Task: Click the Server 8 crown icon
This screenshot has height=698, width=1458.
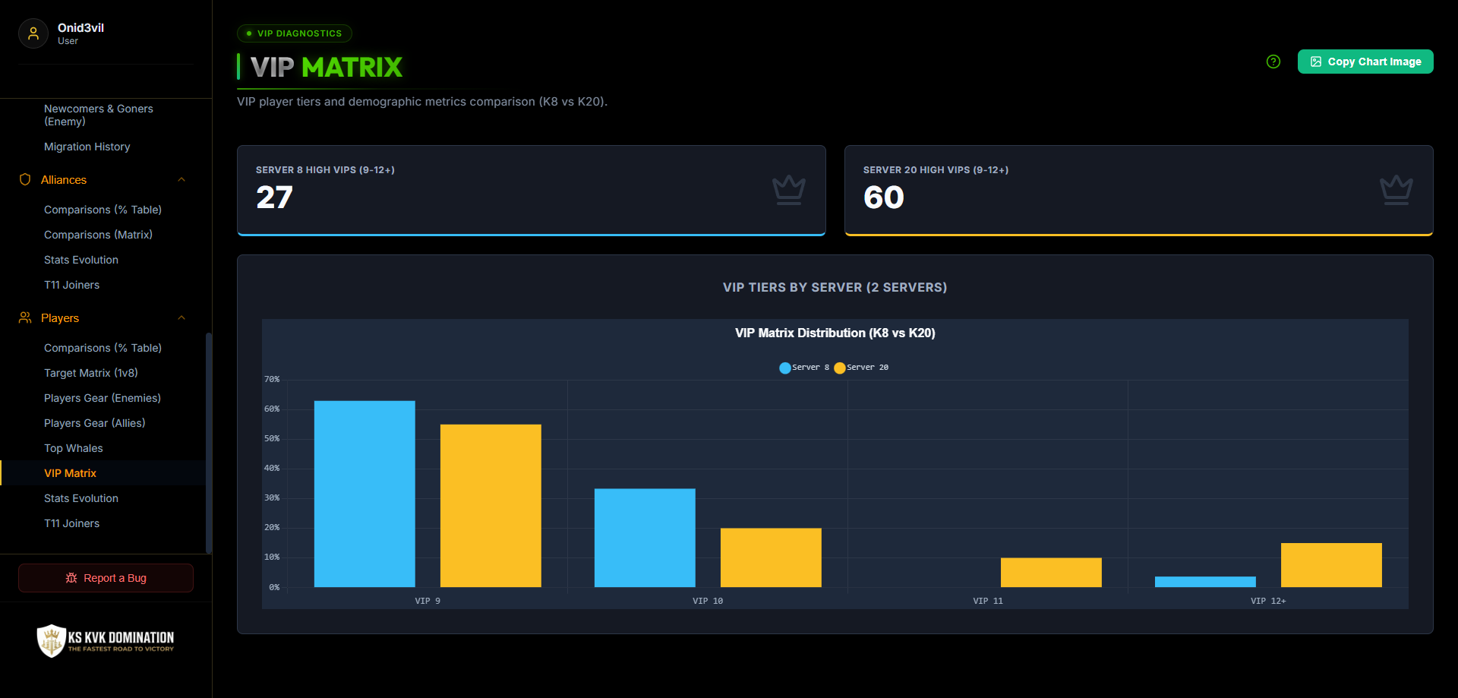Action: [x=789, y=190]
